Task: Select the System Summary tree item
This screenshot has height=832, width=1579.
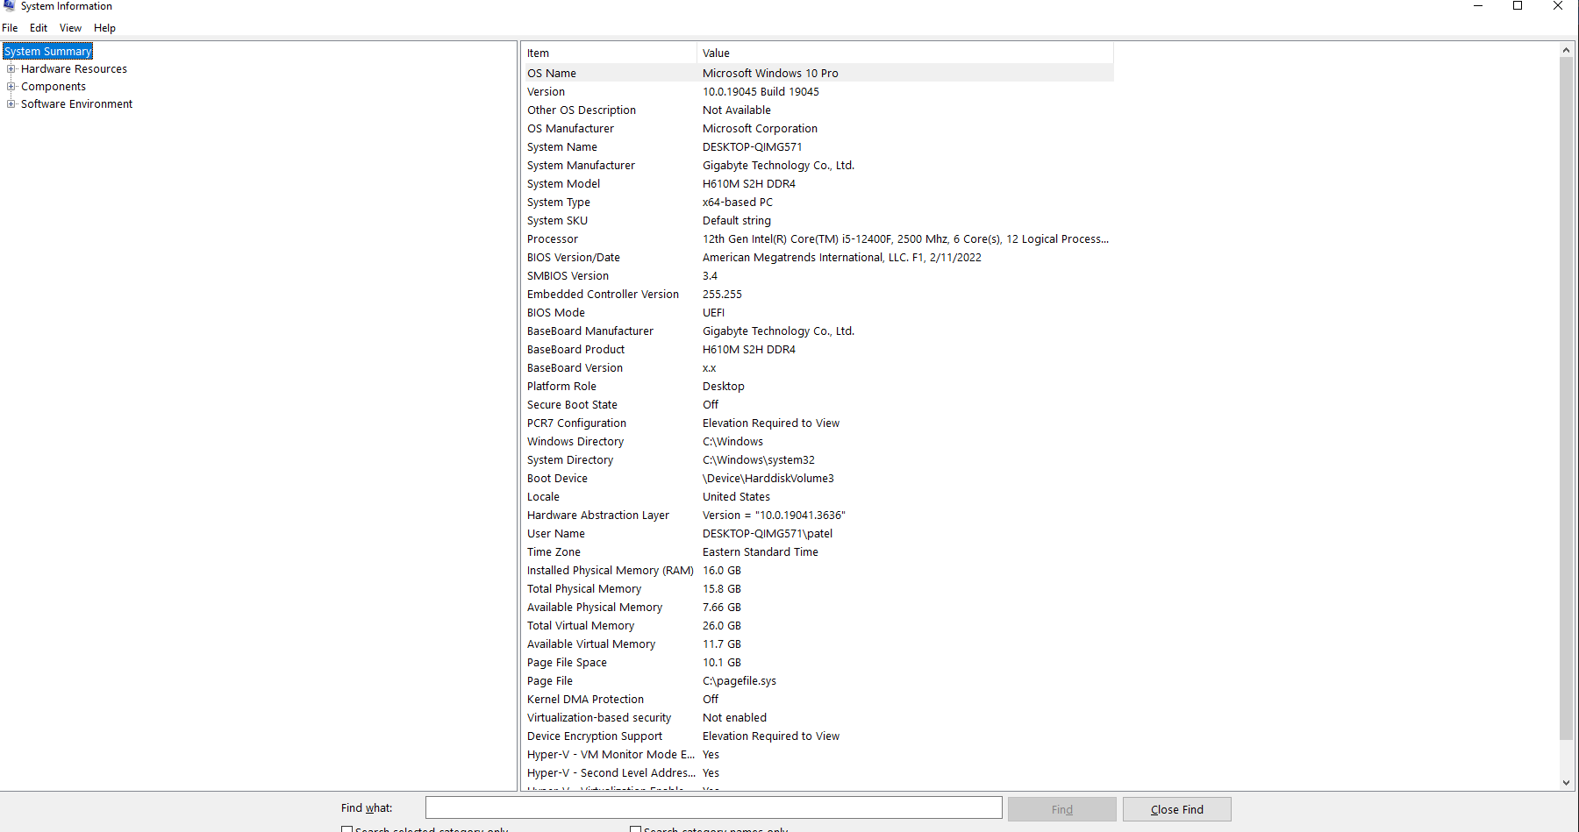Action: [47, 51]
